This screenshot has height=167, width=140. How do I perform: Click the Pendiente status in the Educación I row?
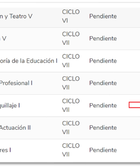tap(103, 61)
